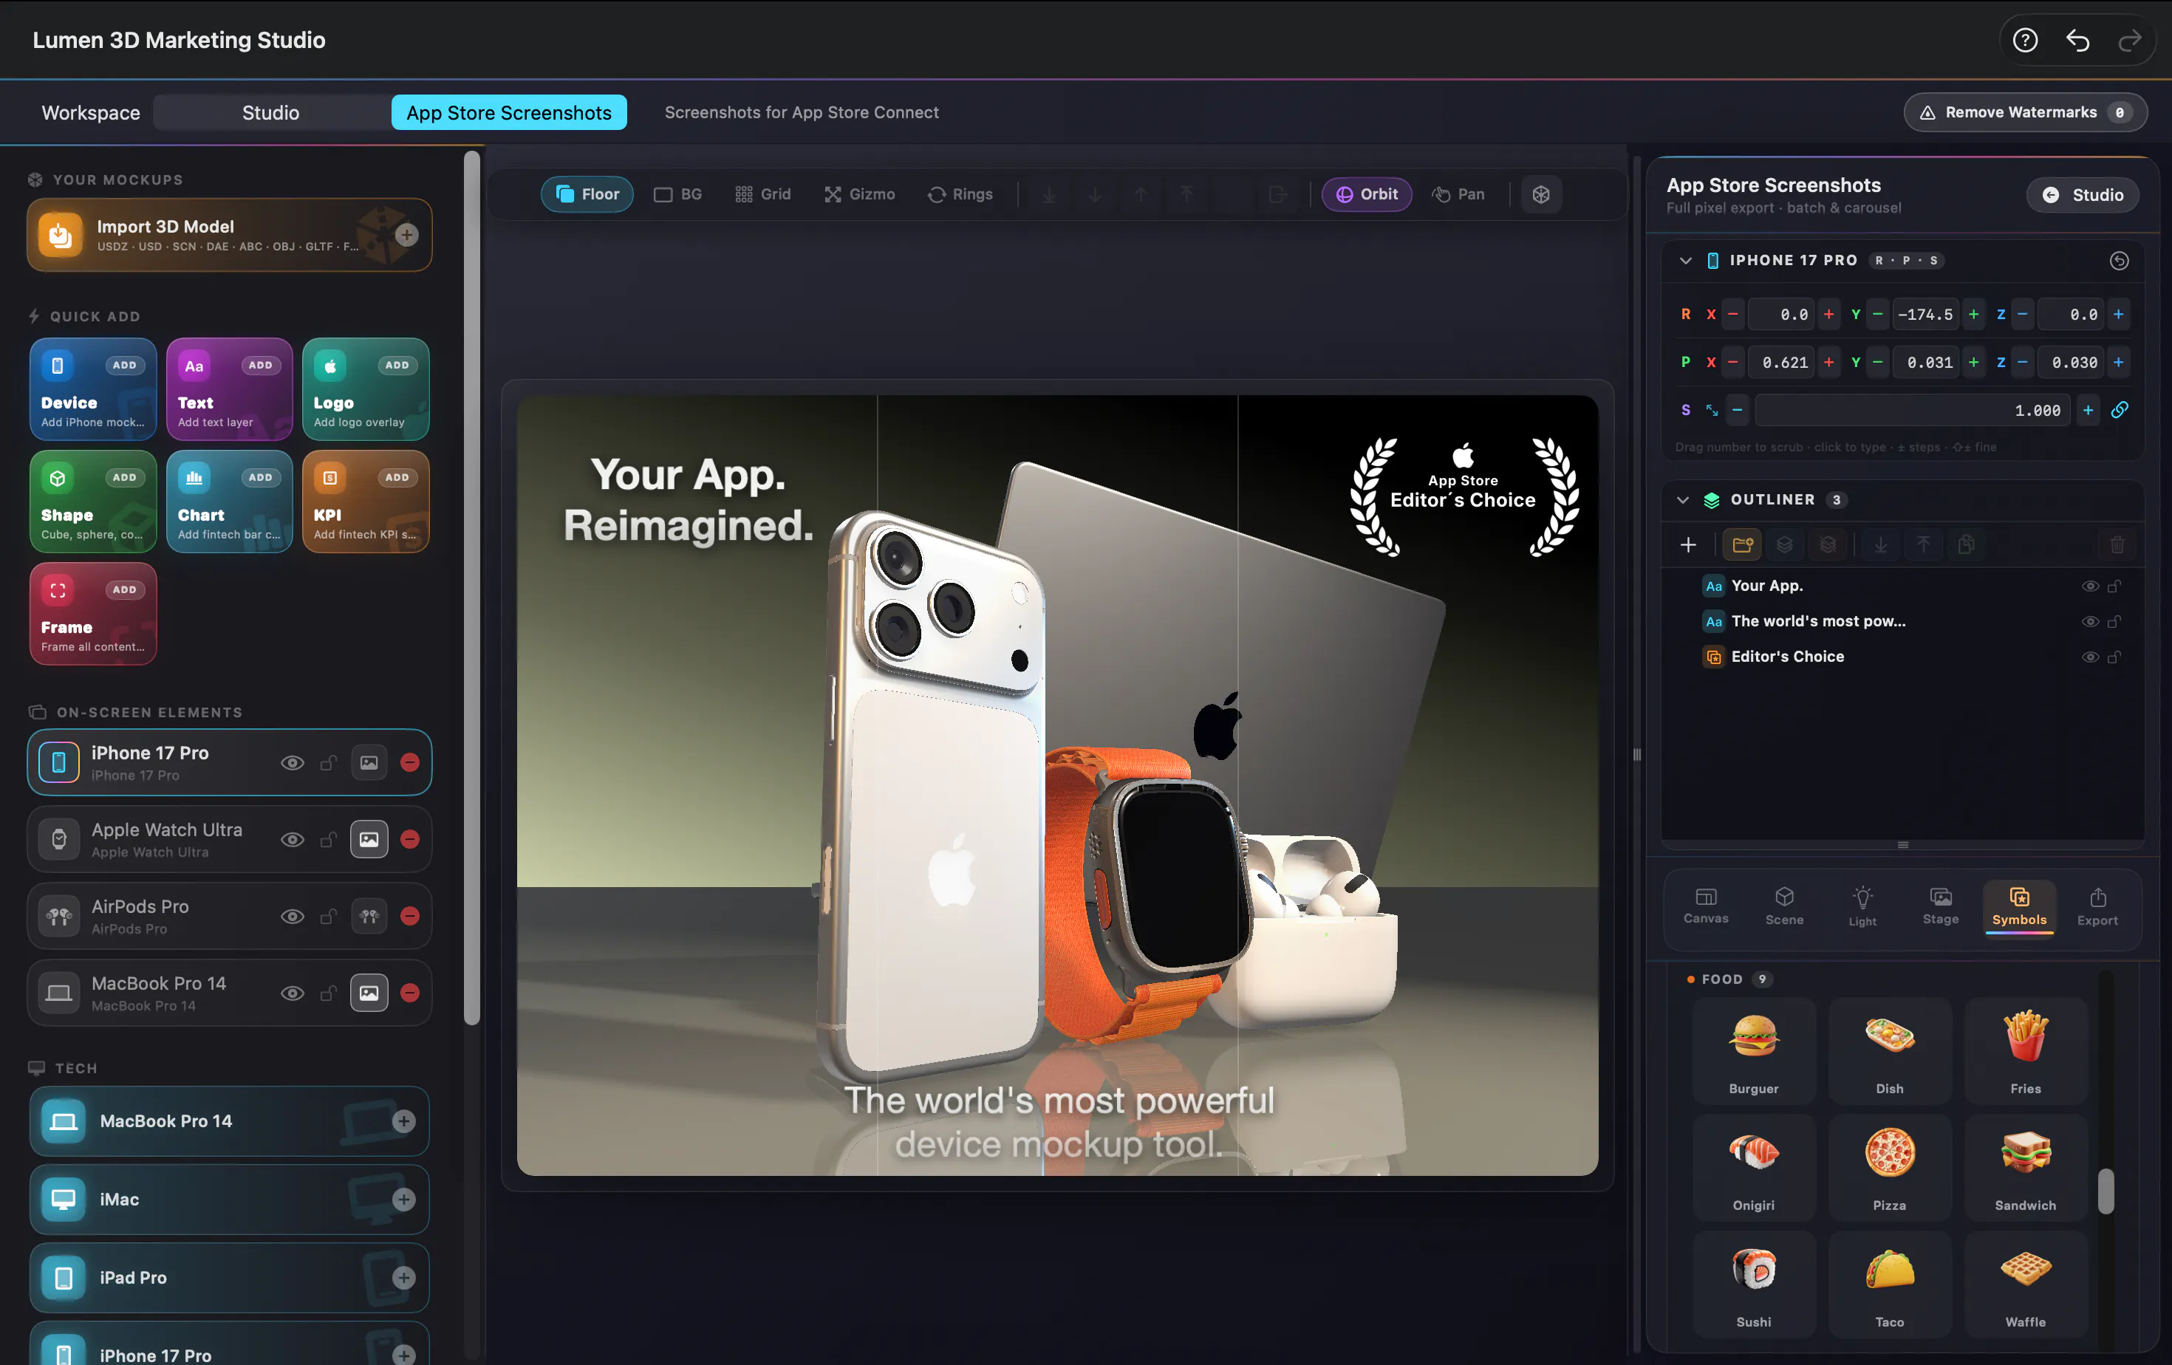
Task: Toggle visibility of iPhone 17 Pro element
Action: pyautogui.click(x=291, y=763)
